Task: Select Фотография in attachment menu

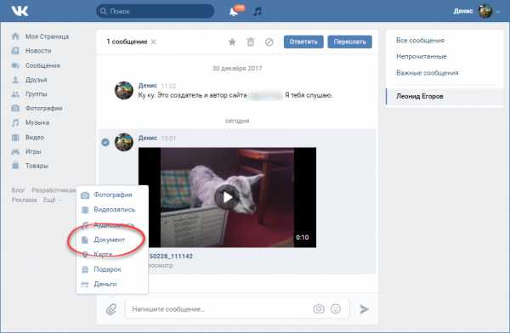Action: click(x=112, y=195)
